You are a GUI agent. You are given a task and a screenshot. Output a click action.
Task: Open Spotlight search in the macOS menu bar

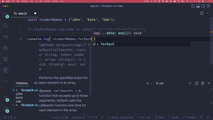(x=191, y=1)
